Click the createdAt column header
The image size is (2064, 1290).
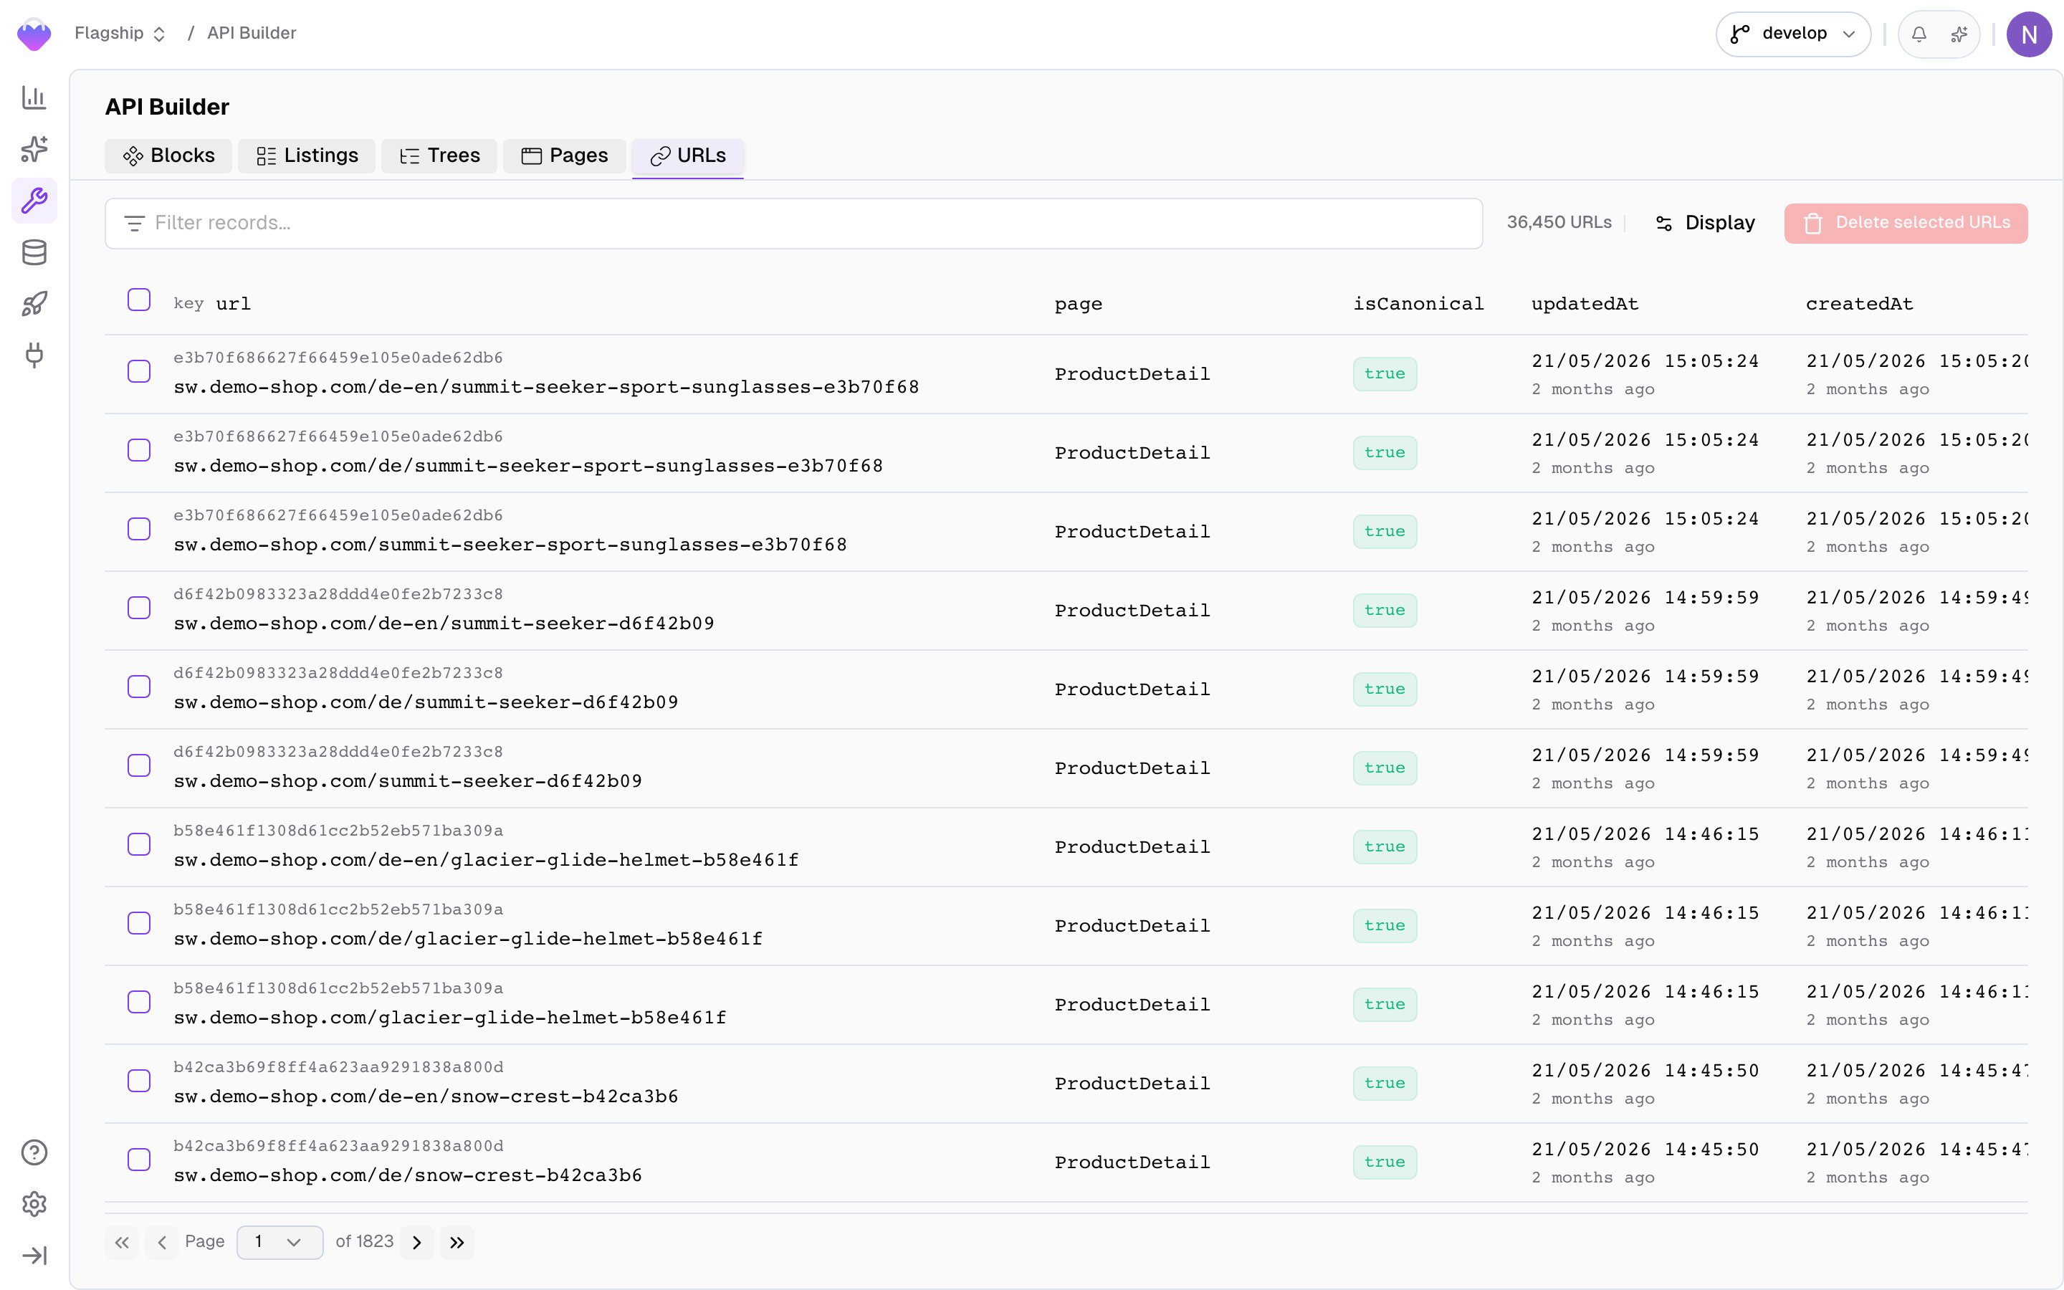pyautogui.click(x=1859, y=304)
